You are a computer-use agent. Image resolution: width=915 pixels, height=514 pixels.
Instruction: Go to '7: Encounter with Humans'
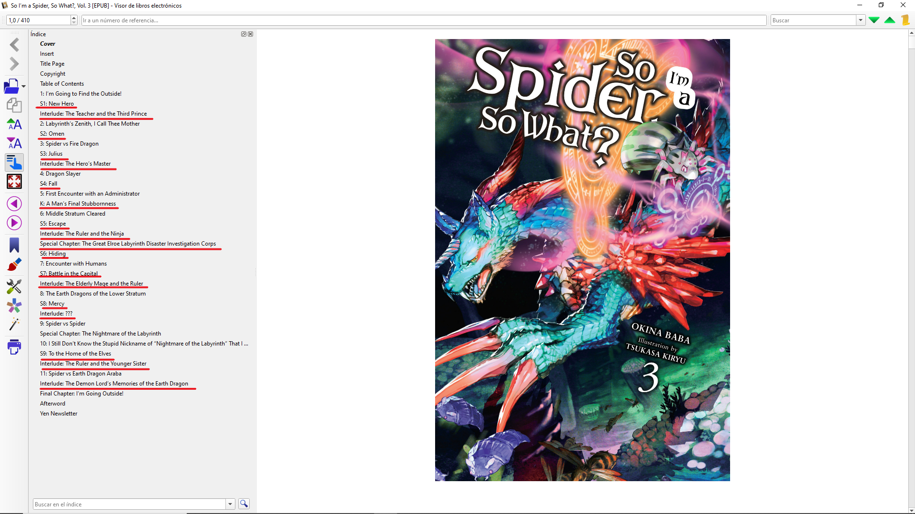(73, 264)
